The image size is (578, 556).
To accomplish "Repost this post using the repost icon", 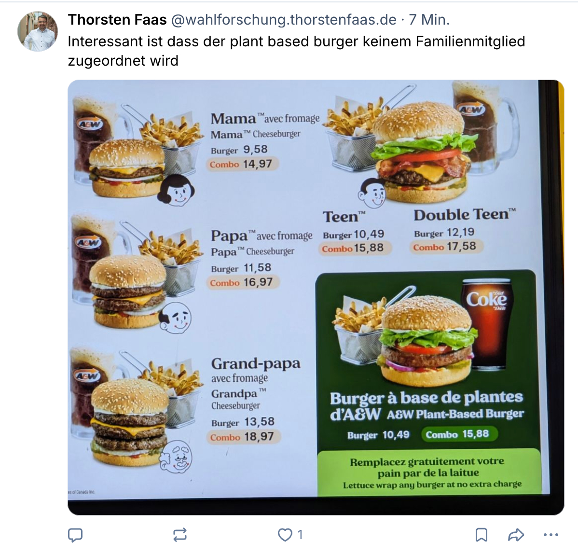I will (180, 535).
